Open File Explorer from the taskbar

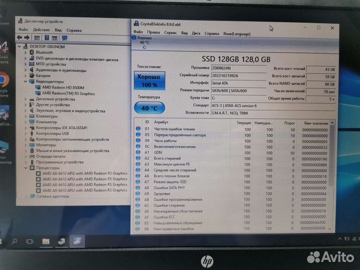tap(45, 241)
